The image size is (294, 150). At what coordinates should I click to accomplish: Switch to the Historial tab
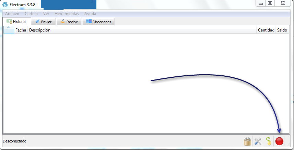tap(17, 21)
